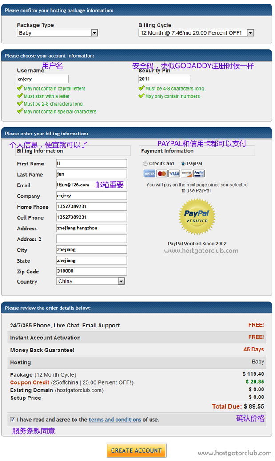The height and width of the screenshot is (461, 275).
Task: Click the Visa card icon
Action: click(x=174, y=174)
